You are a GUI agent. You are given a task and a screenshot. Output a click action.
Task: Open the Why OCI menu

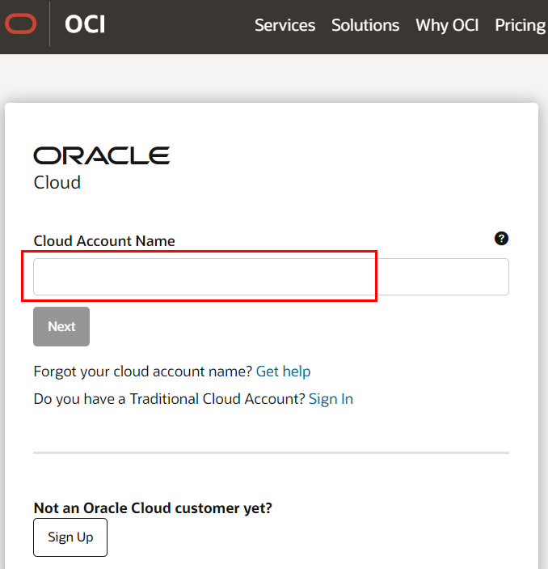point(447,25)
